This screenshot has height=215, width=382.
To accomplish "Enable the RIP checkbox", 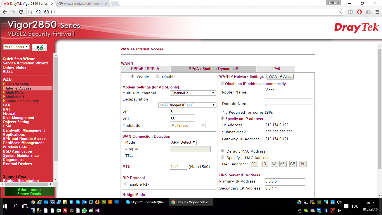I will pyautogui.click(x=126, y=184).
